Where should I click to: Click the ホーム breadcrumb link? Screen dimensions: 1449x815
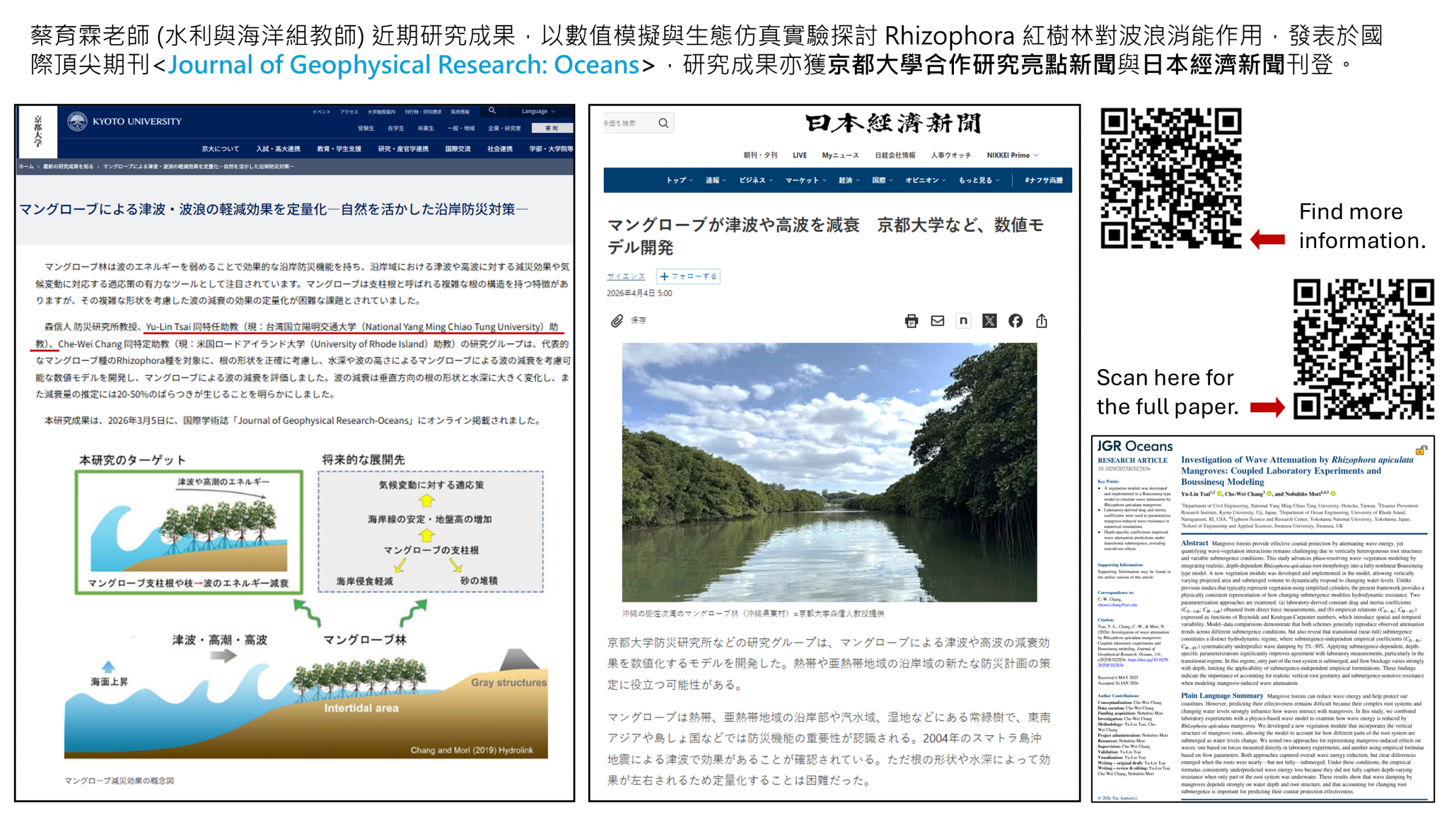(27, 166)
